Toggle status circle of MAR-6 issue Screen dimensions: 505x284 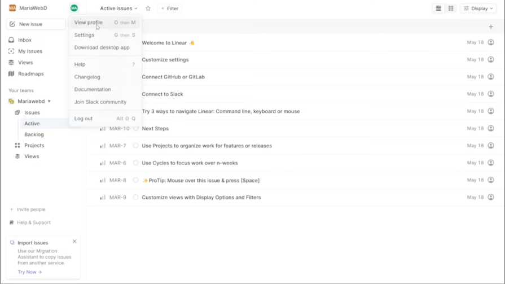pyautogui.click(x=135, y=163)
